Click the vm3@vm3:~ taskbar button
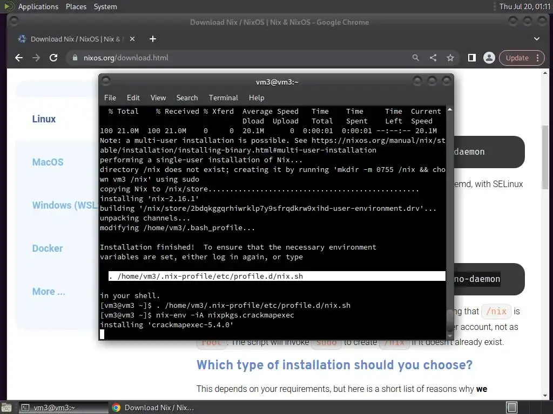Screen dimensions: 553x414 click(x=63, y=408)
